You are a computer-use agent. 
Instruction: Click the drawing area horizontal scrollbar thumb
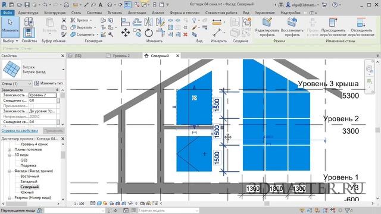tap(267, 203)
